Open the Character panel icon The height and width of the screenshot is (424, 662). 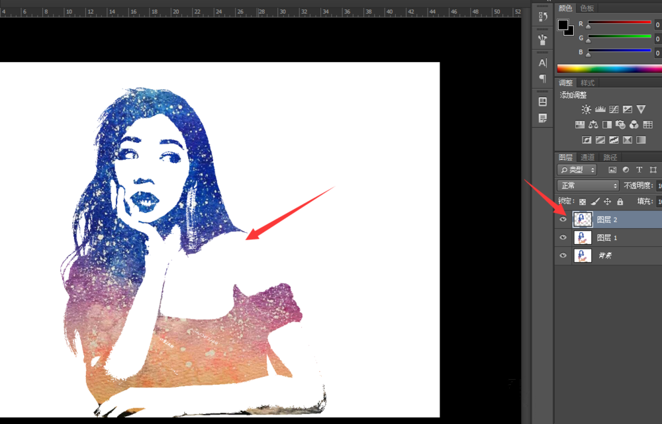(543, 63)
